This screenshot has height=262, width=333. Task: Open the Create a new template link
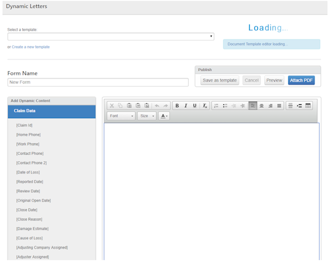31,47
